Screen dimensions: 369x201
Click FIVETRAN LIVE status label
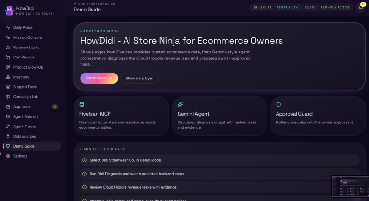[288, 7]
